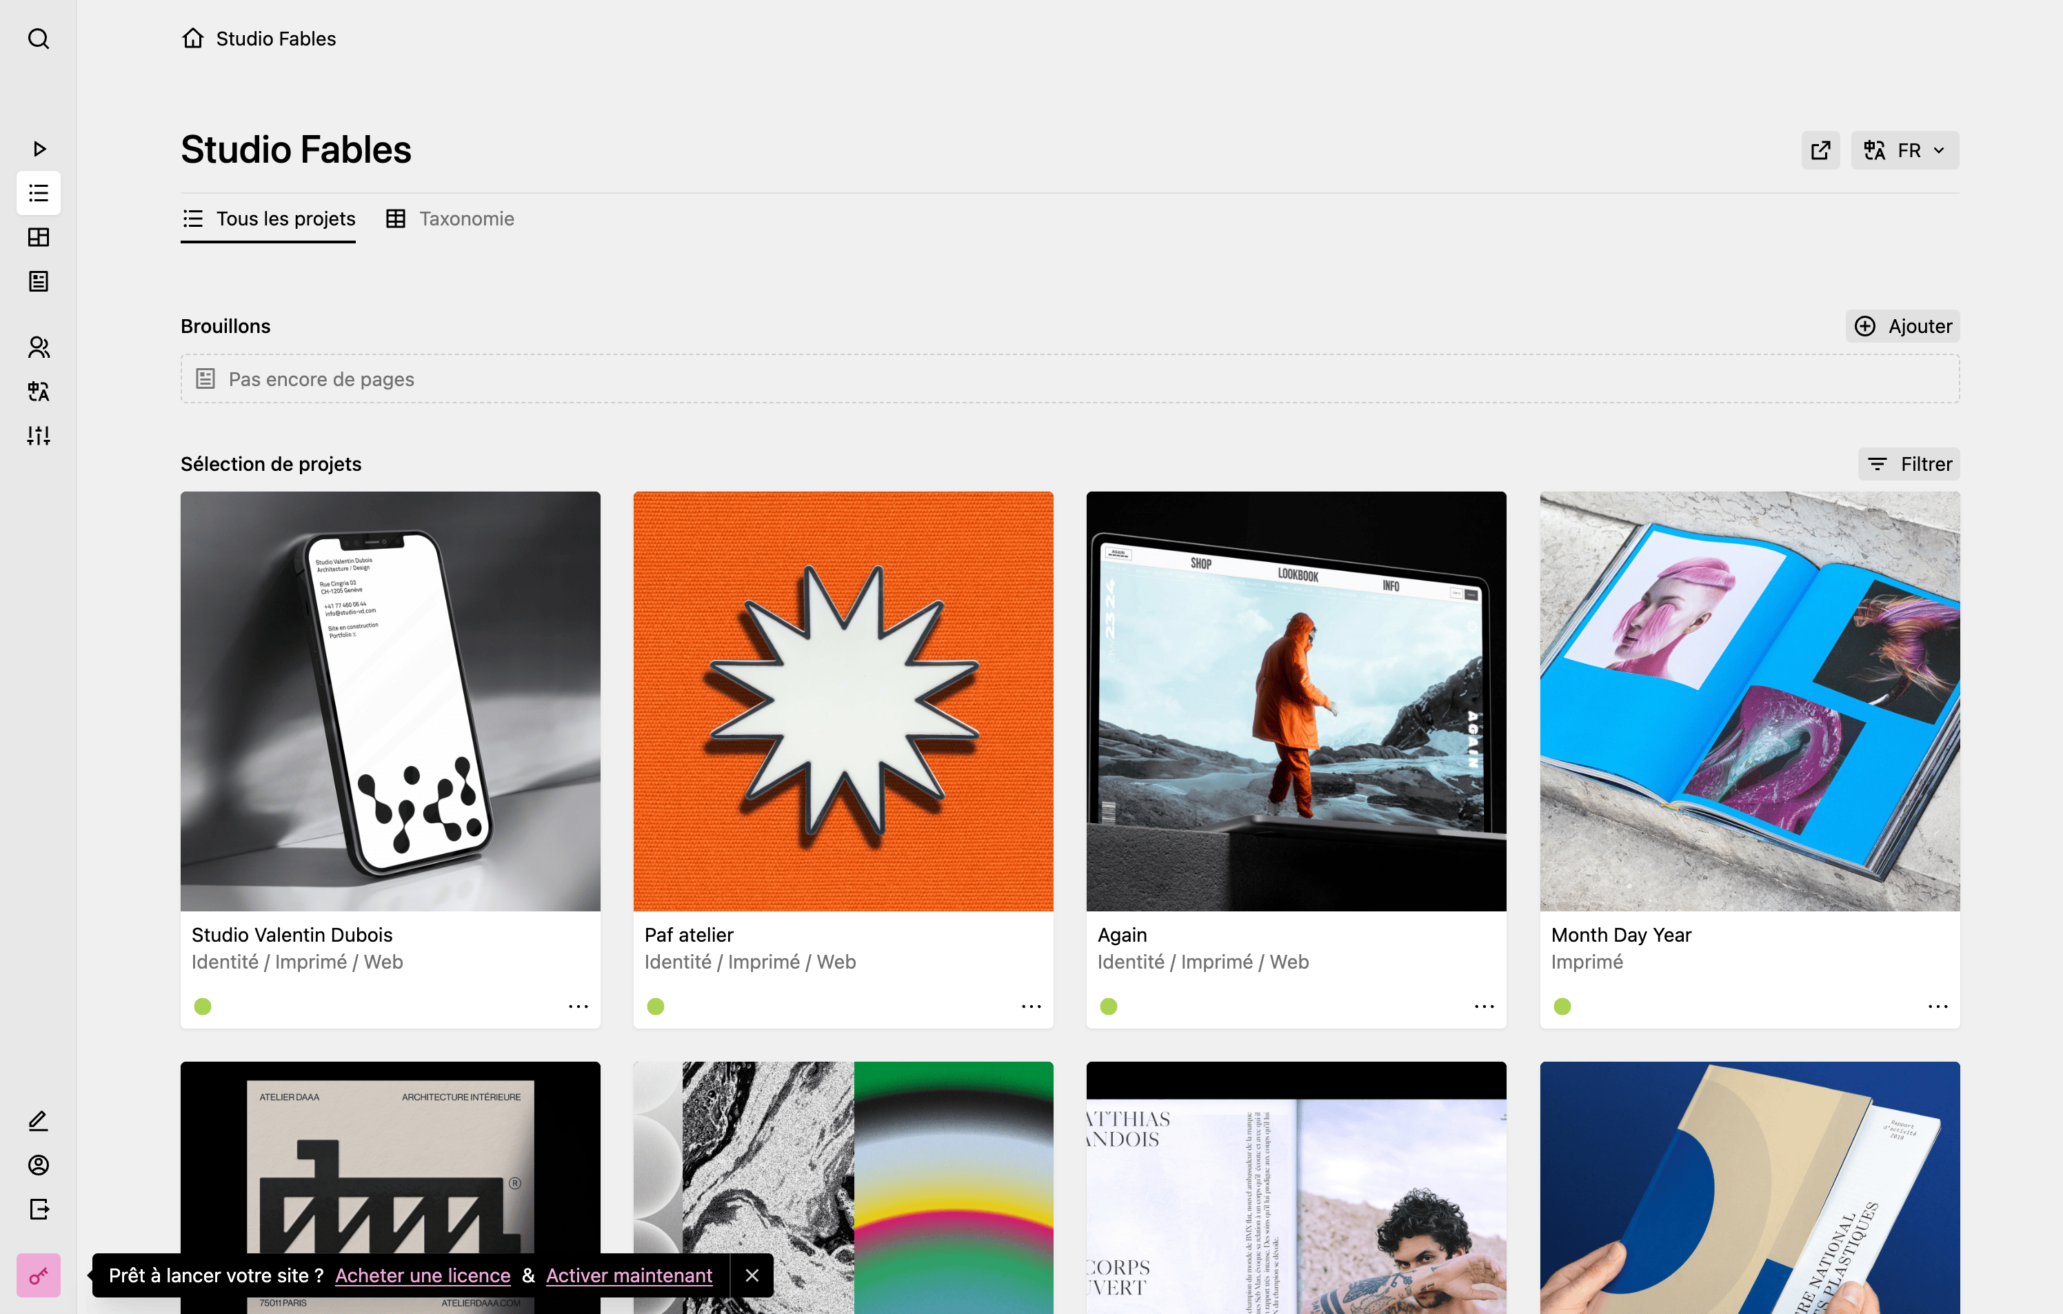Click the Activer maintenant link
The image size is (2063, 1314).
629,1275
